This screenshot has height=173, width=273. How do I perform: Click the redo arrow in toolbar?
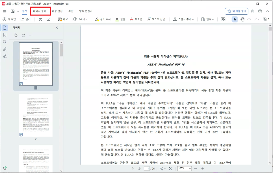257,19
